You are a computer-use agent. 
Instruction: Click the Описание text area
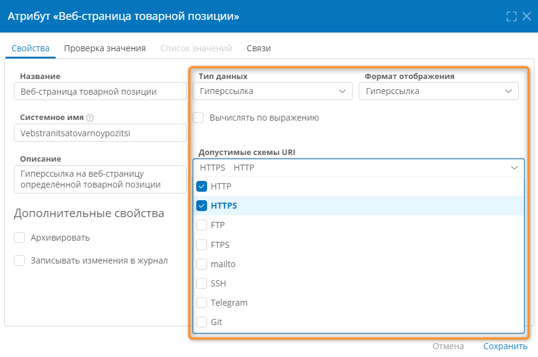coord(100,179)
